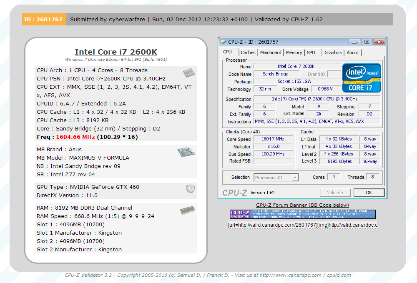Open the Intel Core i7 2600K heading link

point(116,52)
